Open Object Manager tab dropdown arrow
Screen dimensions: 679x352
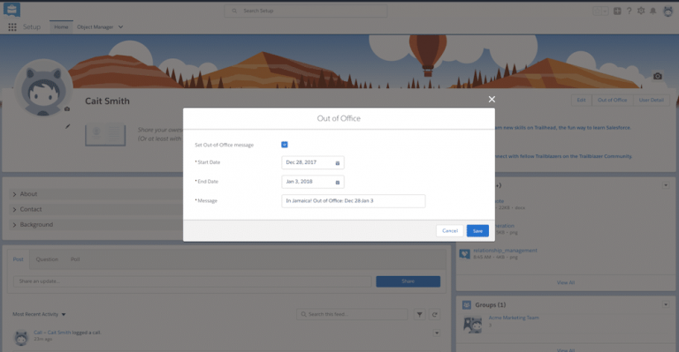pyautogui.click(x=121, y=26)
